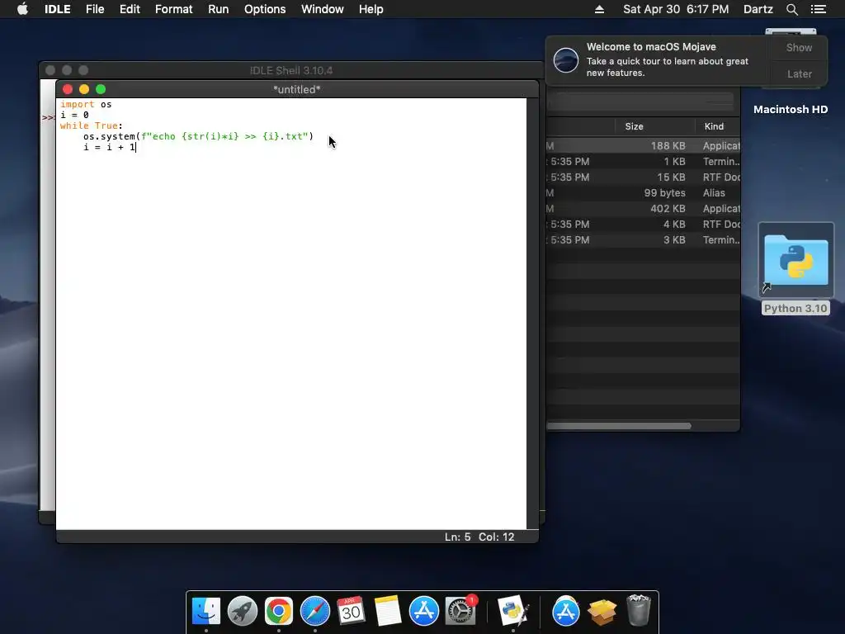845x634 pixels.
Task: Click the Col: 12 status bar entry
Action: (x=496, y=537)
